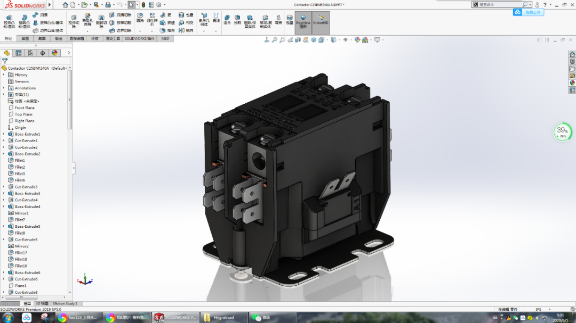
Task: Toggle RealView graphics button
Action: [303, 22]
